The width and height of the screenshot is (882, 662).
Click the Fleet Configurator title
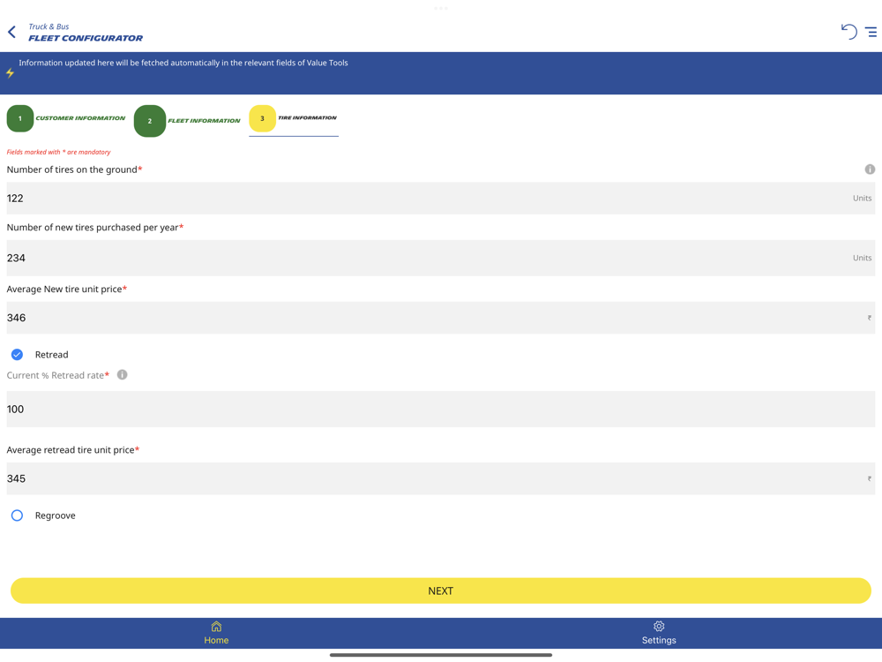pyautogui.click(x=86, y=38)
